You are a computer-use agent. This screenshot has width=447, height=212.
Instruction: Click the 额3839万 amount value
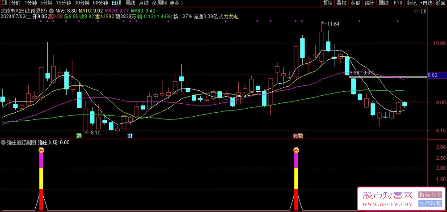[x=126, y=17]
